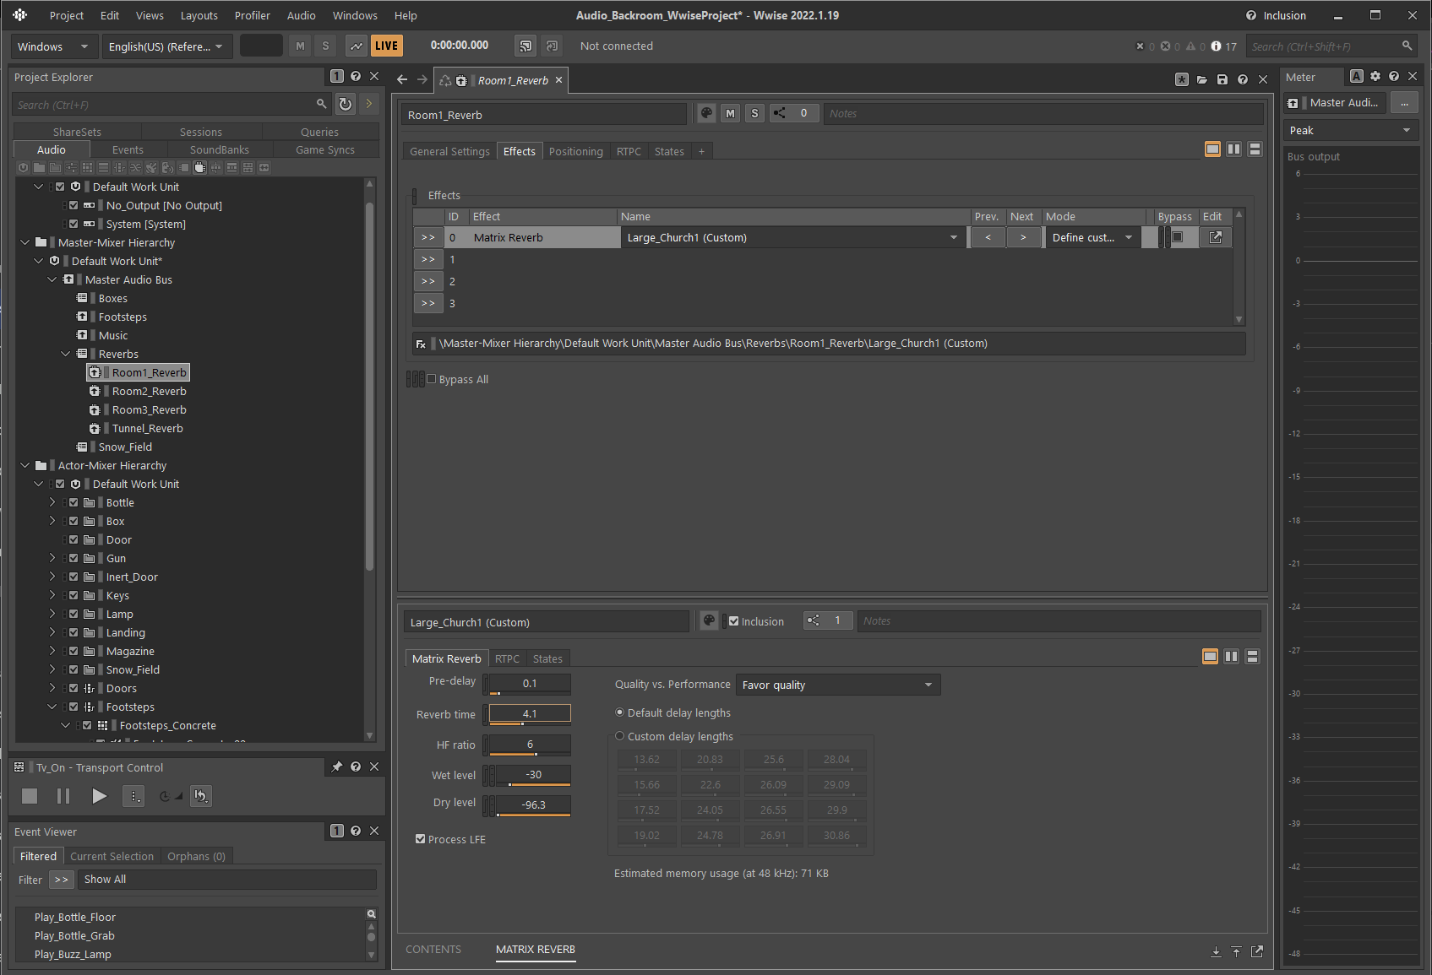Select the Custom delay lengths radio button
This screenshot has width=1432, height=975.
point(620,736)
